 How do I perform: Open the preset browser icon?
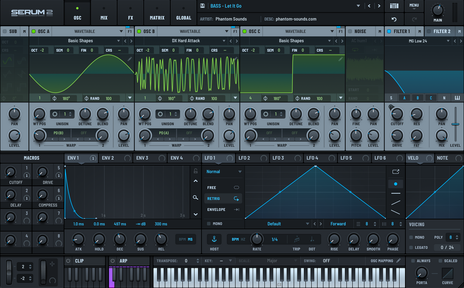coord(394,6)
